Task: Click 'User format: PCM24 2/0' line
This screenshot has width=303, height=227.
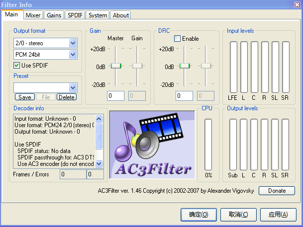Action: [54, 125]
